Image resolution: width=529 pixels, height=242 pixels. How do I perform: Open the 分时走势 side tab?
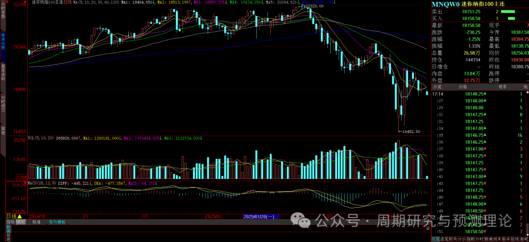tap(3, 11)
